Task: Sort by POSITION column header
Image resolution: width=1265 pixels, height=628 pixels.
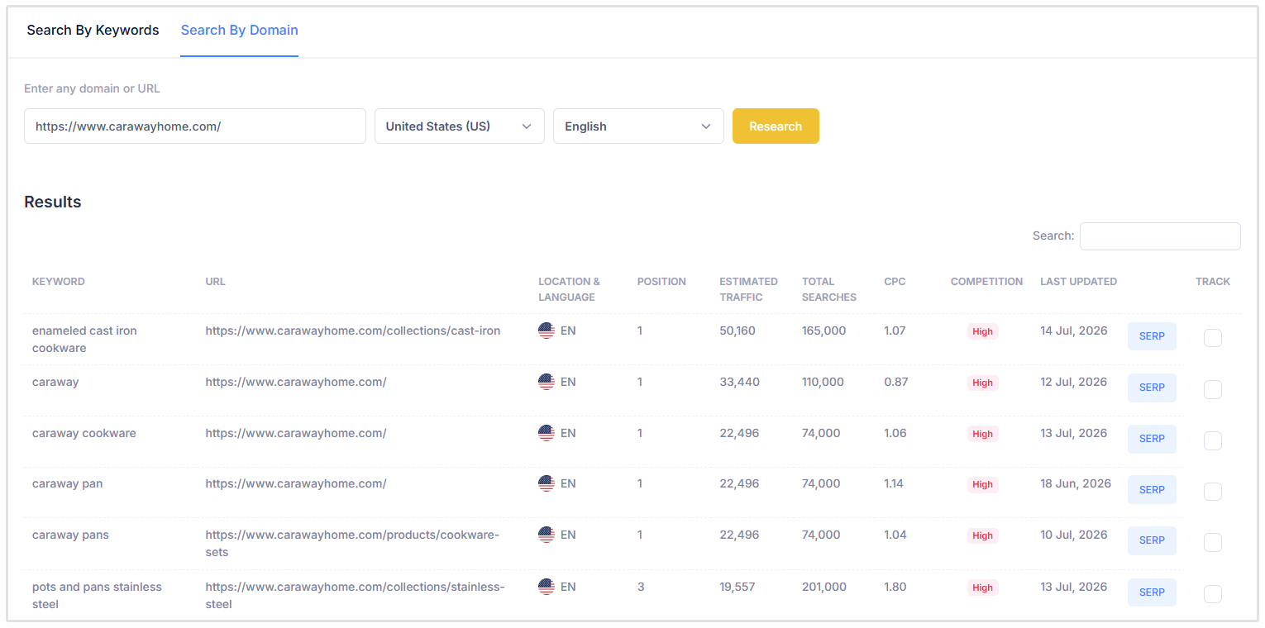Action: [x=661, y=282]
